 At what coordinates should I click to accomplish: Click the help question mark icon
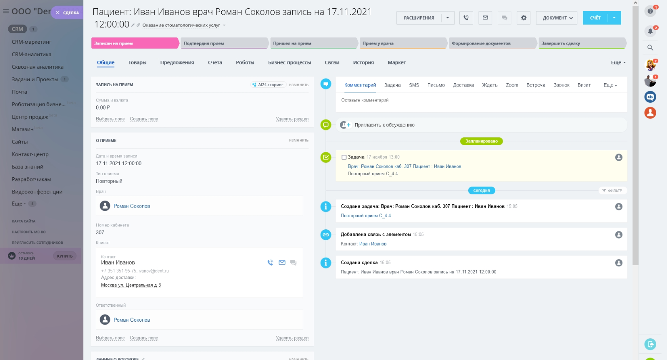[650, 11]
